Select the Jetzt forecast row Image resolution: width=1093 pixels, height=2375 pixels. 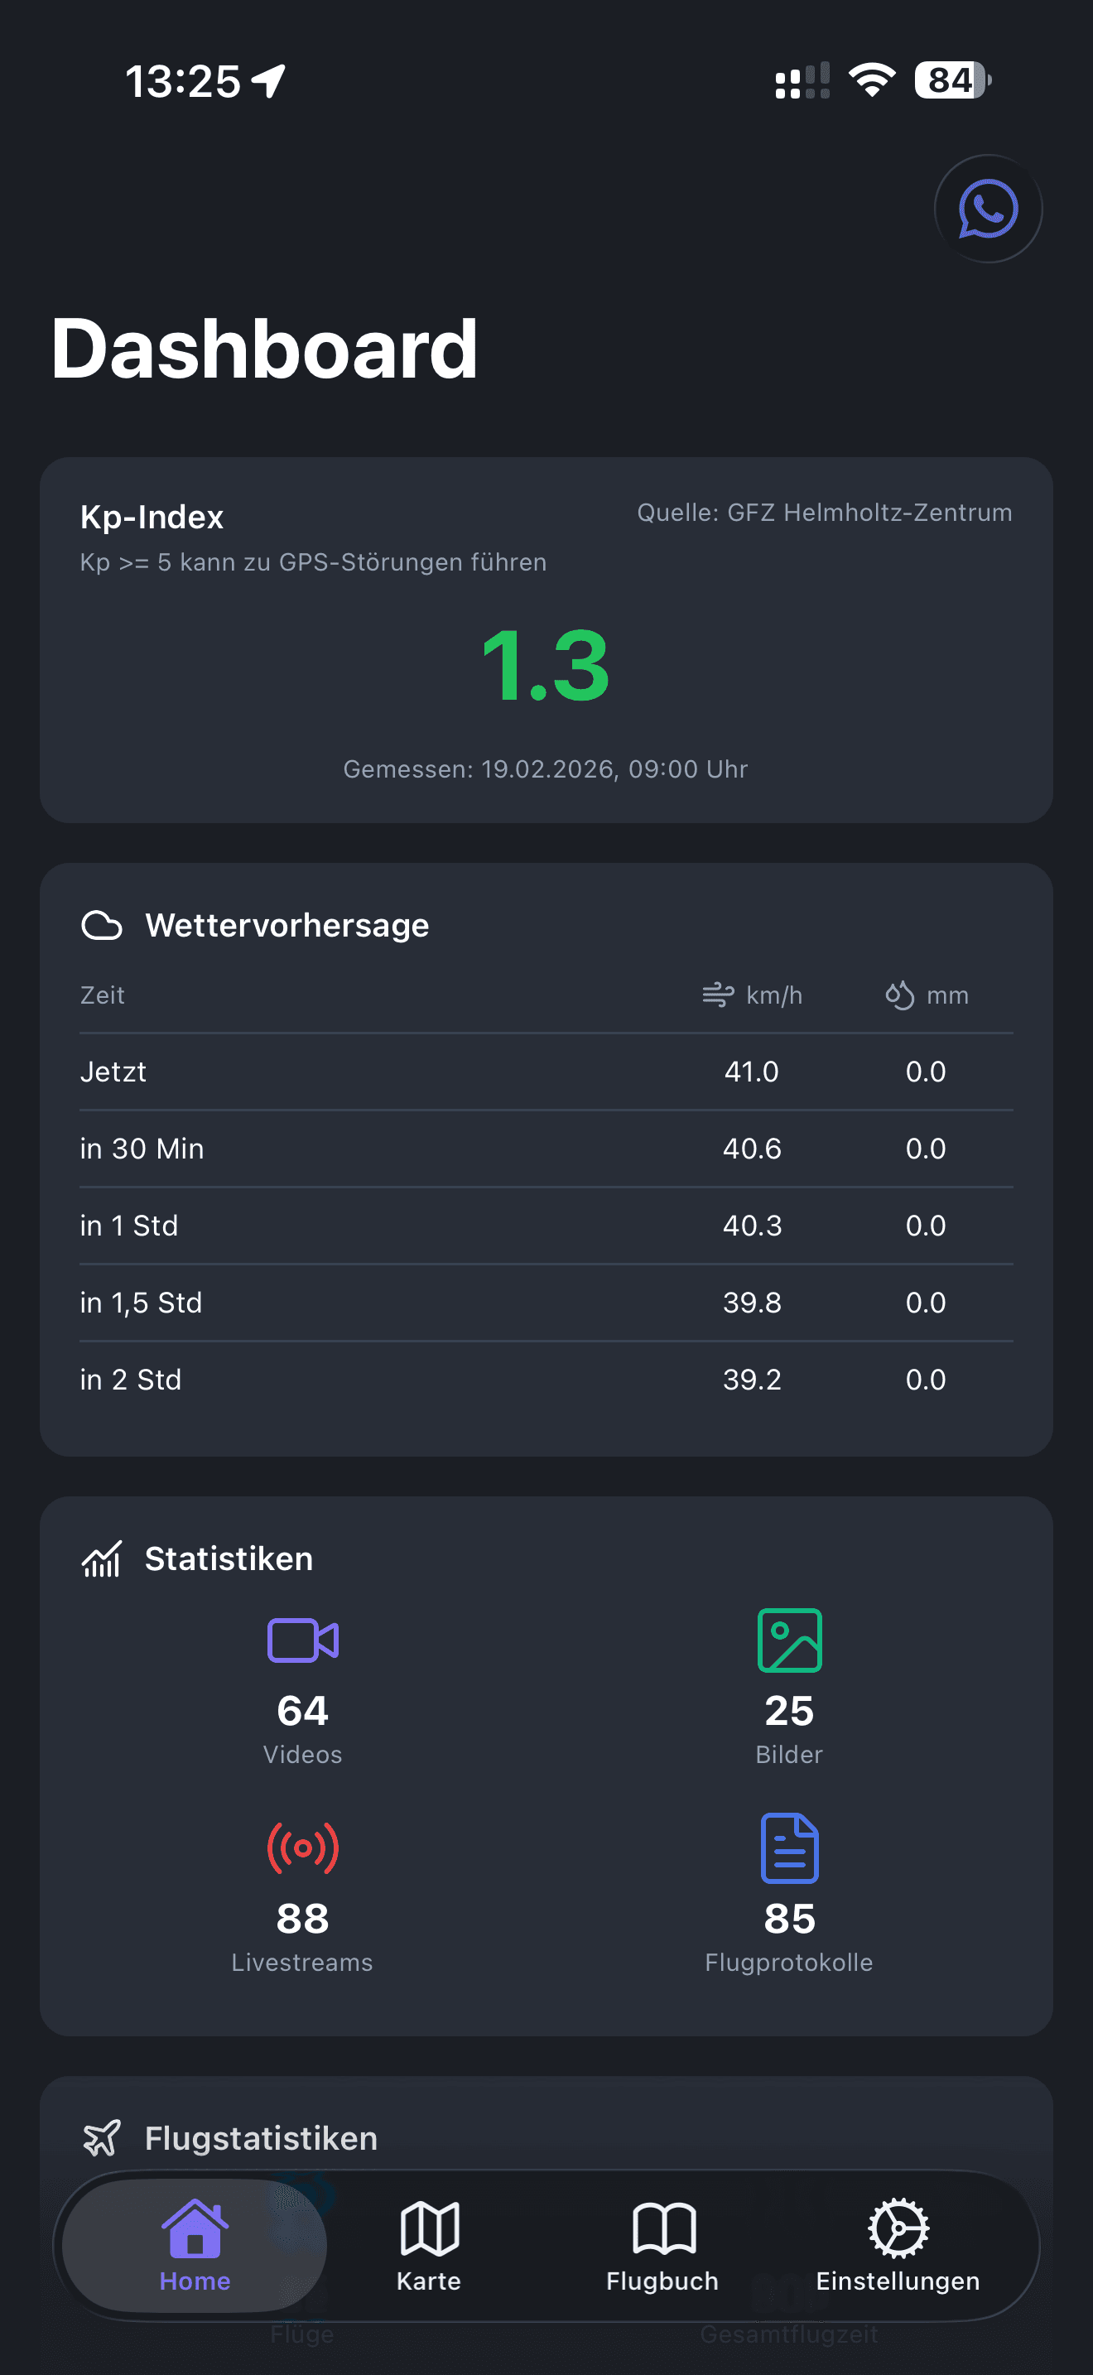[546, 1072]
